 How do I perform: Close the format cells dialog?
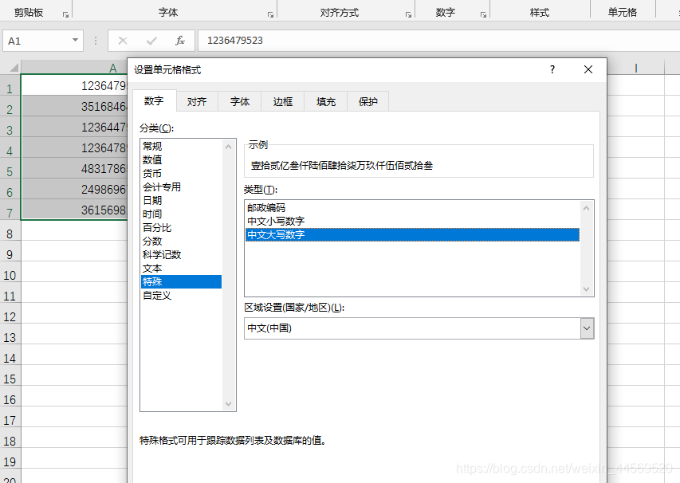588,69
